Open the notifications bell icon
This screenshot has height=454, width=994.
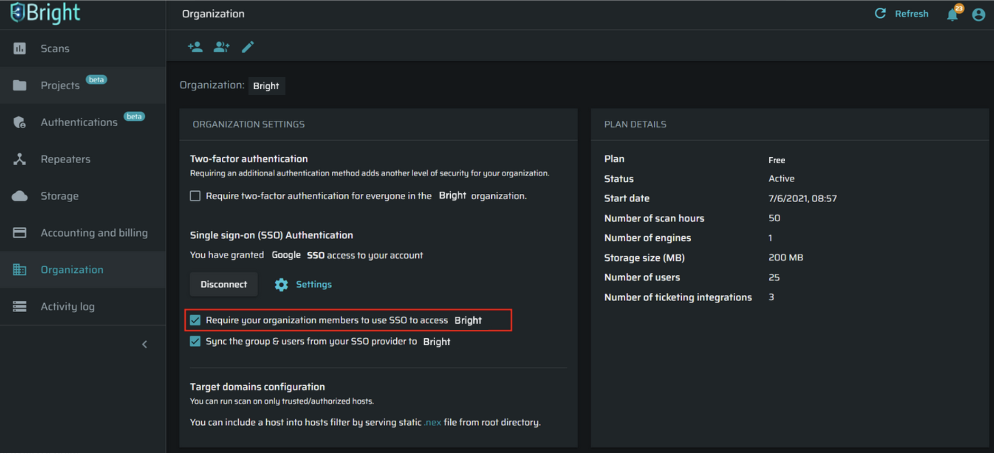pos(952,15)
